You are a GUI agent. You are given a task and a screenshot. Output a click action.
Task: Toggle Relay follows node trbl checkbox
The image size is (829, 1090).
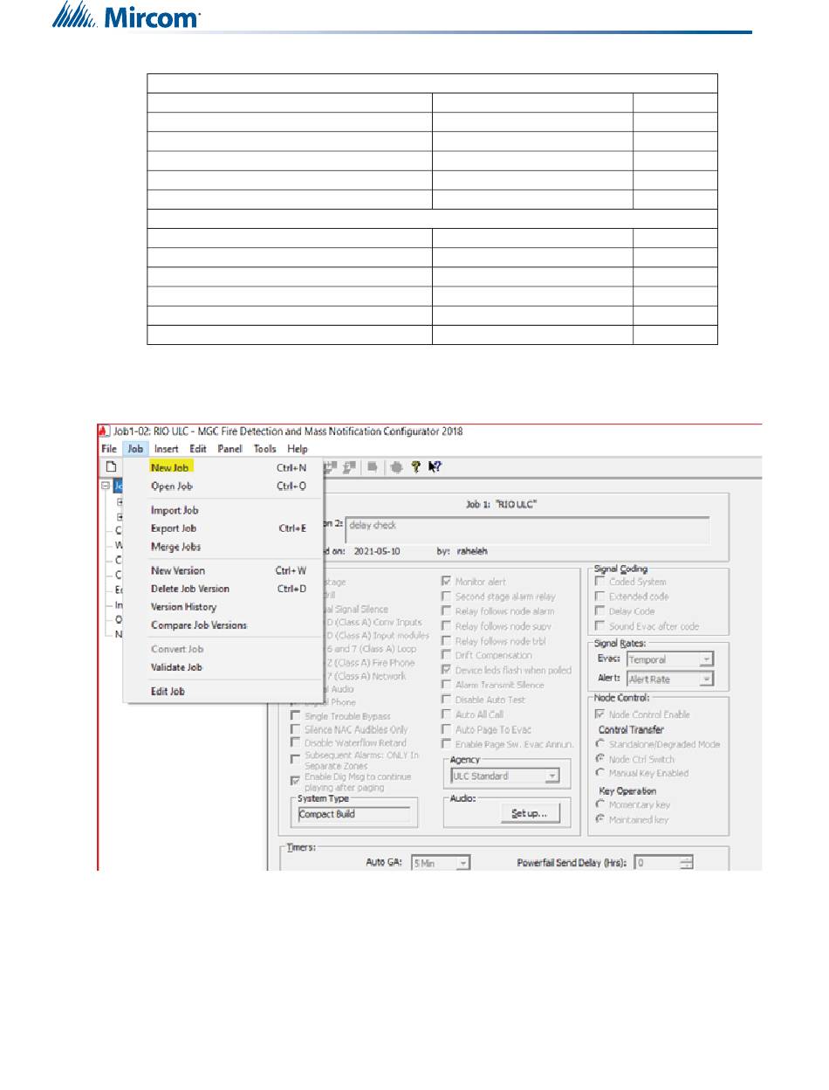tap(447, 641)
